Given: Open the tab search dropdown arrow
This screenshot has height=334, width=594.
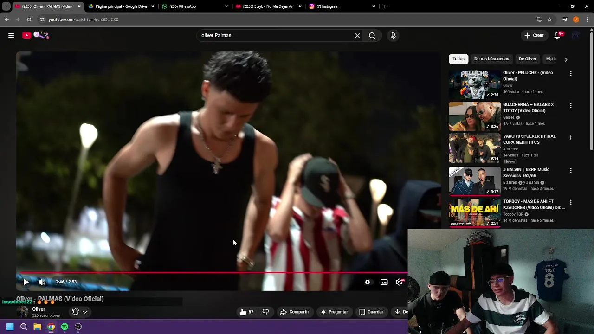Looking at the screenshot, I should [6, 6].
